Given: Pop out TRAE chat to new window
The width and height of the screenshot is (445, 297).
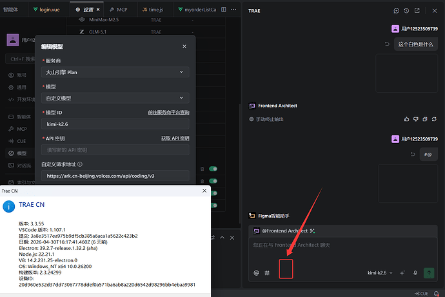Looking at the screenshot, I should point(417,11).
